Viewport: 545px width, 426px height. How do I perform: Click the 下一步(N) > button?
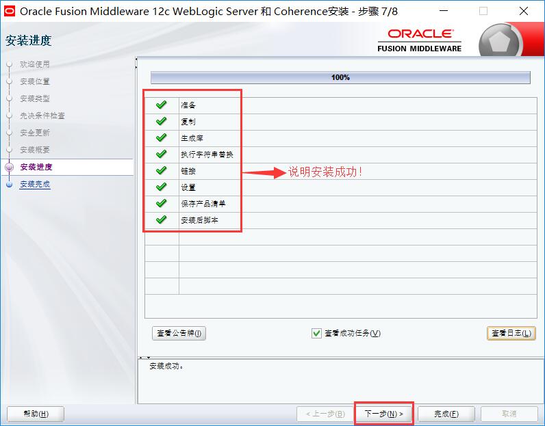pos(383,414)
